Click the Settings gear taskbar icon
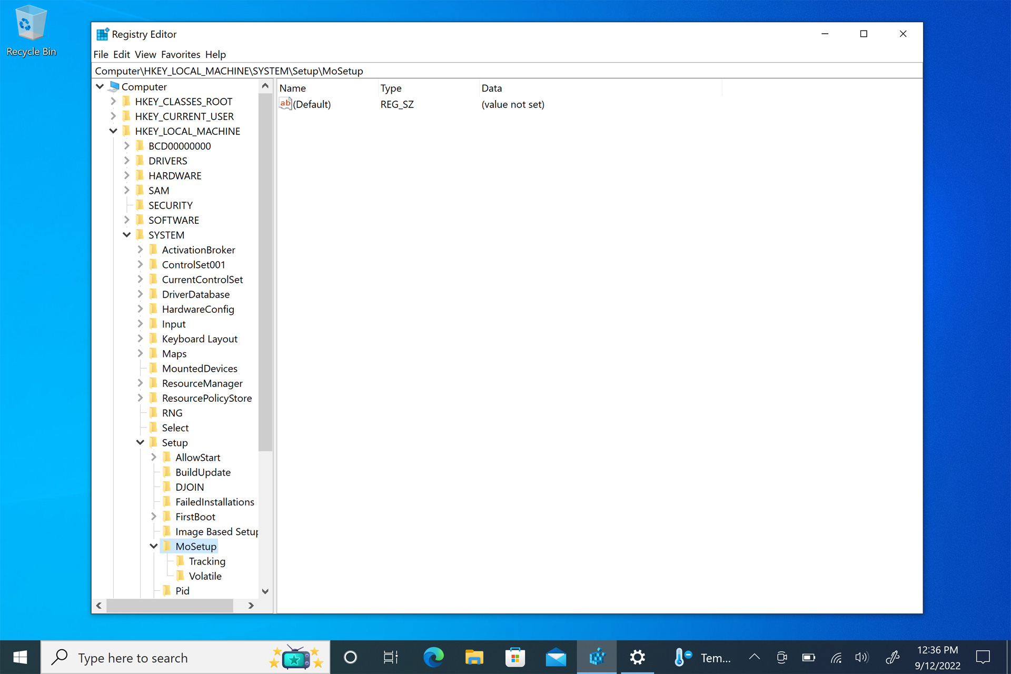The image size is (1011, 674). [x=637, y=657]
